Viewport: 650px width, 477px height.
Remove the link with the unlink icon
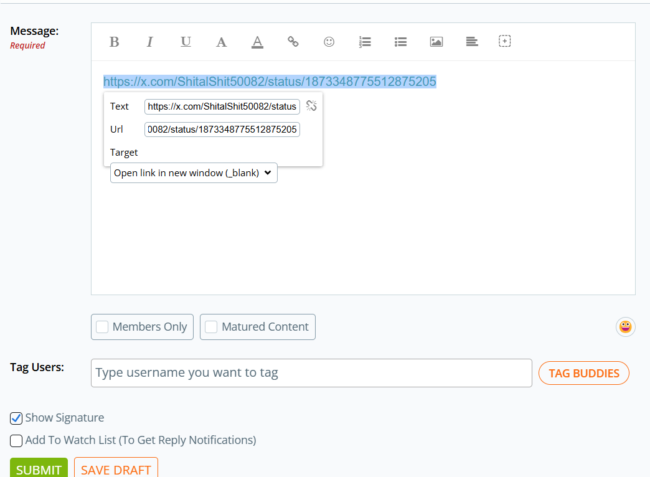(311, 106)
